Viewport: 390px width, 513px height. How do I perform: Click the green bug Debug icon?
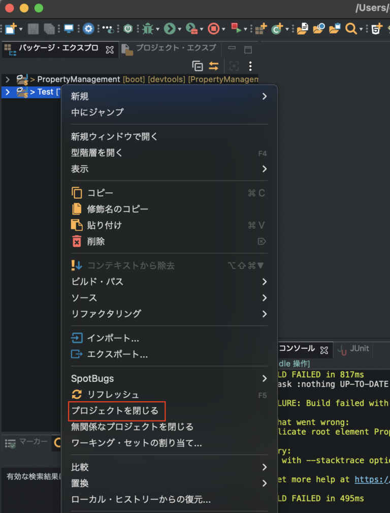pyautogui.click(x=148, y=29)
